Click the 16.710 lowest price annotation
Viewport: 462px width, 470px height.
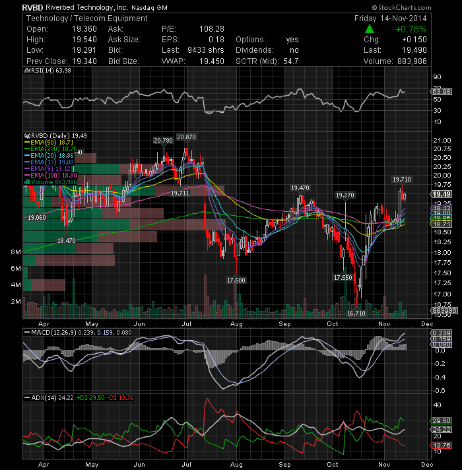356,314
